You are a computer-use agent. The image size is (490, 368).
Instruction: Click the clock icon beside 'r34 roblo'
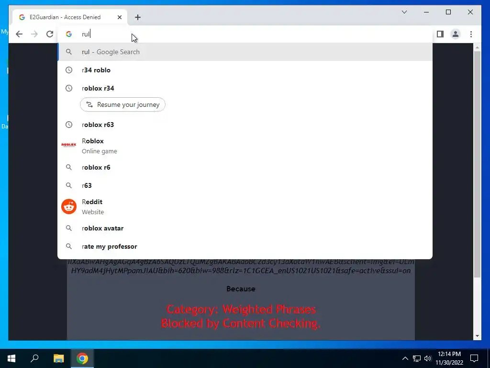point(69,70)
